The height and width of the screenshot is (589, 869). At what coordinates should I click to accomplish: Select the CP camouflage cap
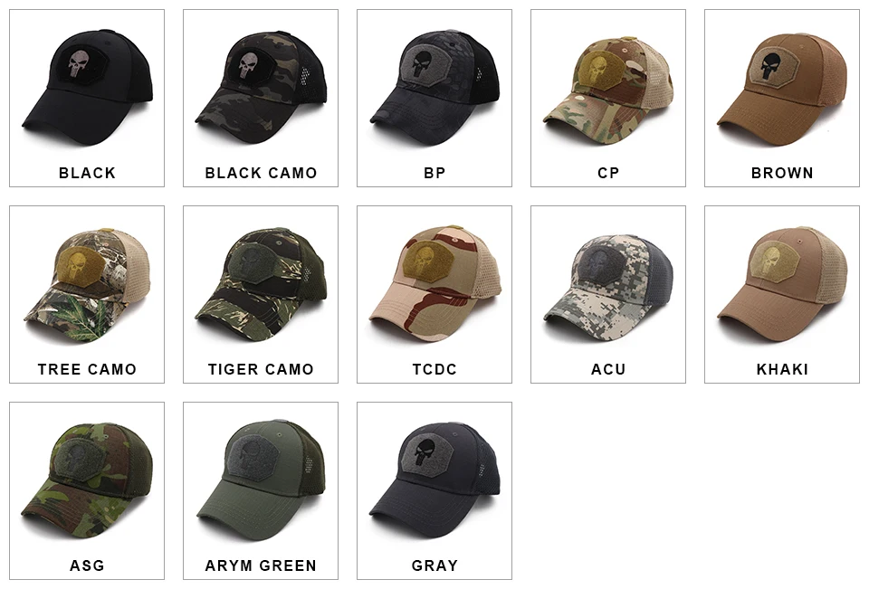tap(608, 98)
